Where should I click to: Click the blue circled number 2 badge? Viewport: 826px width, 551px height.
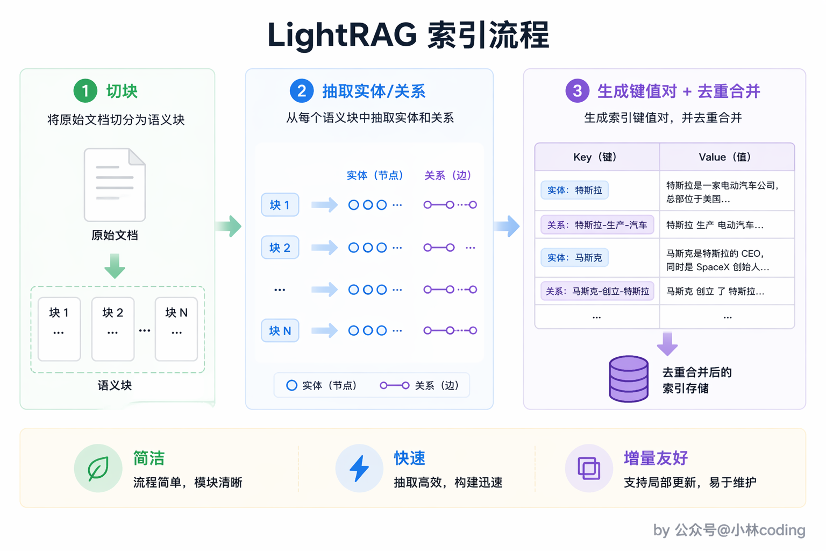[x=302, y=91]
